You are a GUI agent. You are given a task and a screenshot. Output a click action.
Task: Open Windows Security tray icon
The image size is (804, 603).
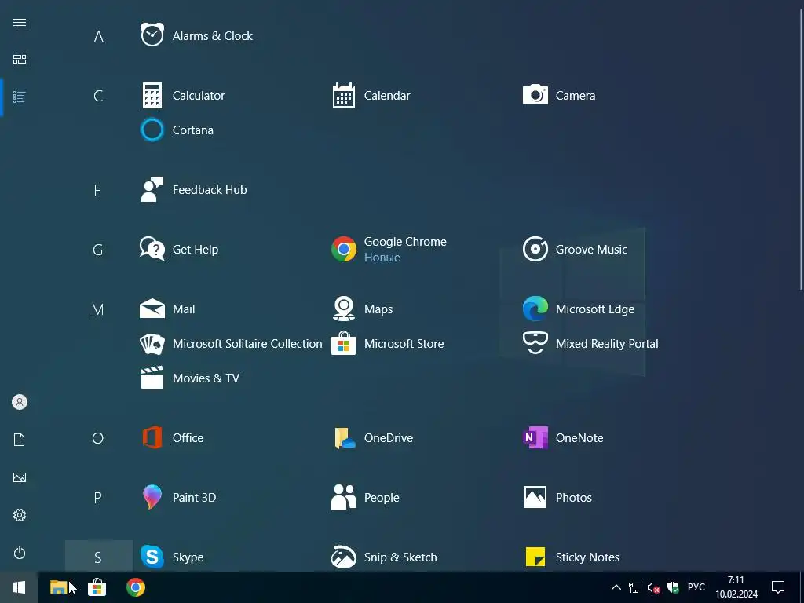click(x=673, y=587)
